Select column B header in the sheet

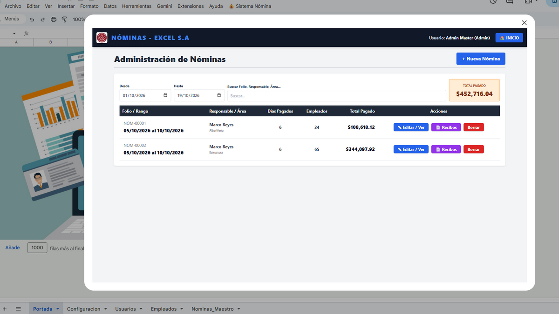click(x=50, y=42)
